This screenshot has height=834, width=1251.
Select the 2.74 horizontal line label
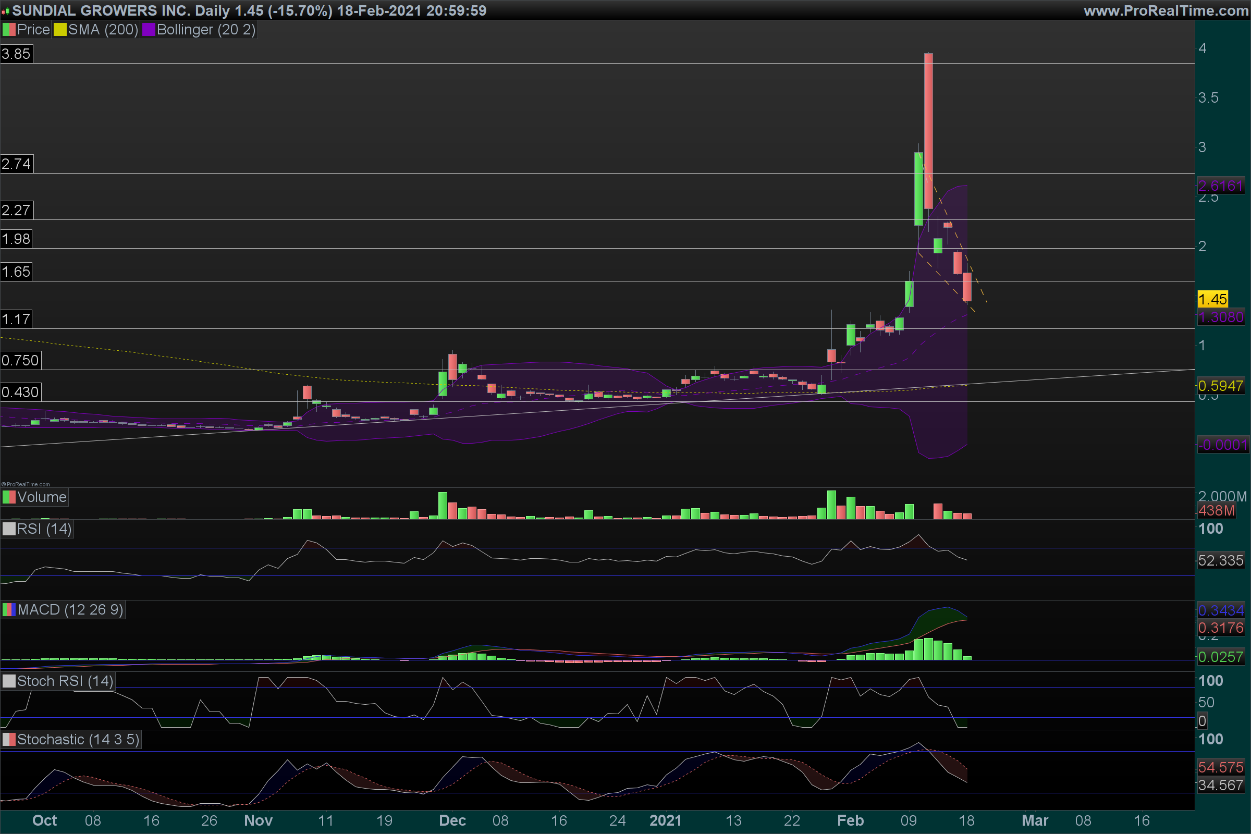[x=17, y=164]
